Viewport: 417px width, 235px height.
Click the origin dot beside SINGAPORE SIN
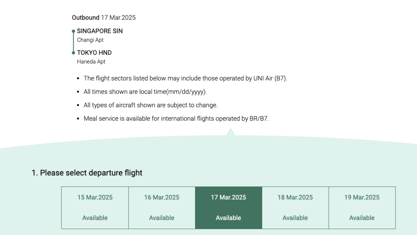pos(73,31)
